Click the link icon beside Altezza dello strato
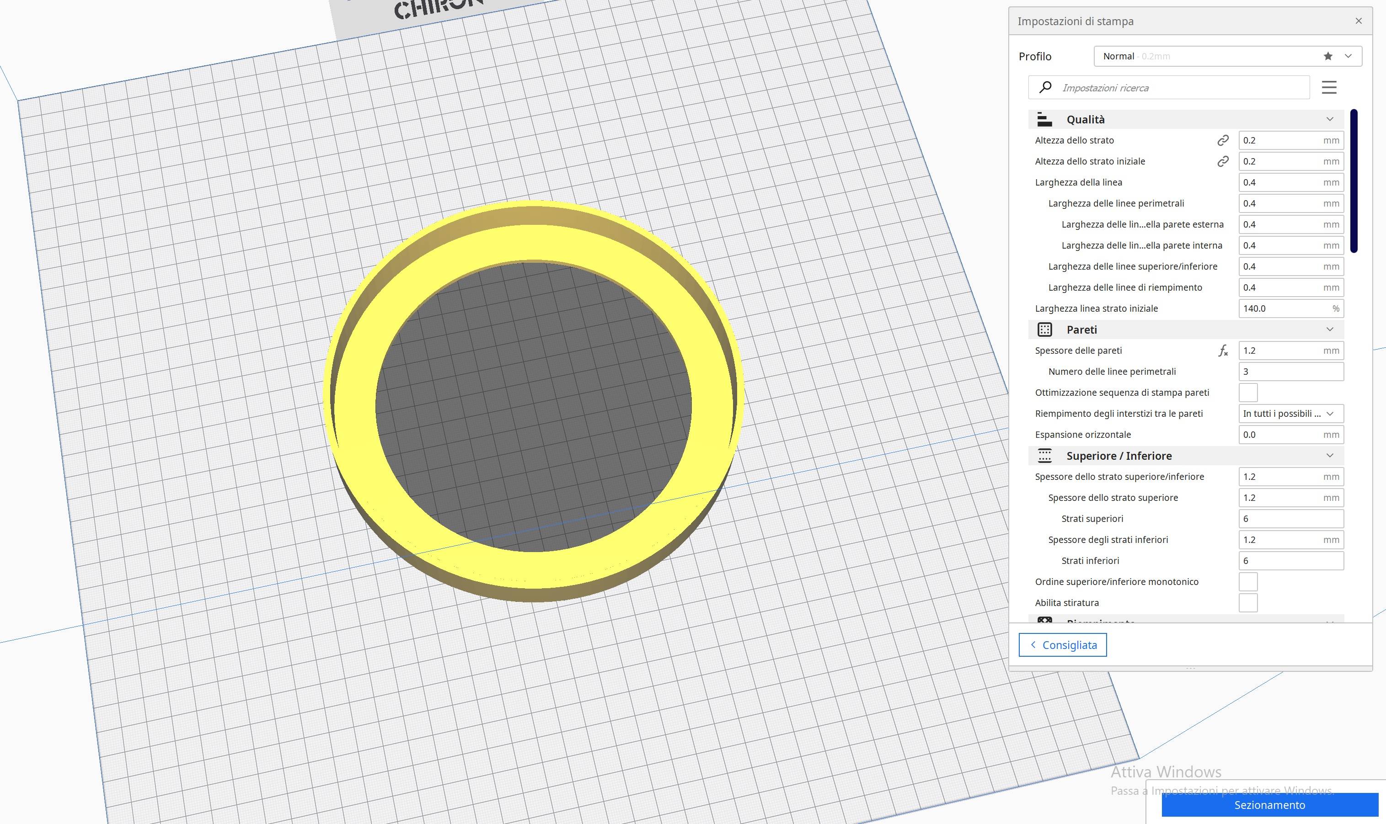1386x824 pixels. [x=1223, y=140]
